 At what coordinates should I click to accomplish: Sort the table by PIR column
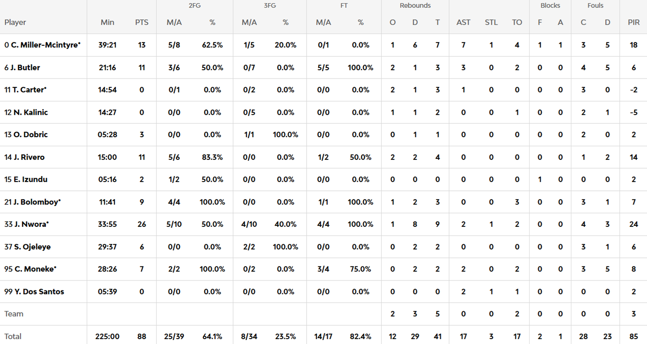point(634,22)
